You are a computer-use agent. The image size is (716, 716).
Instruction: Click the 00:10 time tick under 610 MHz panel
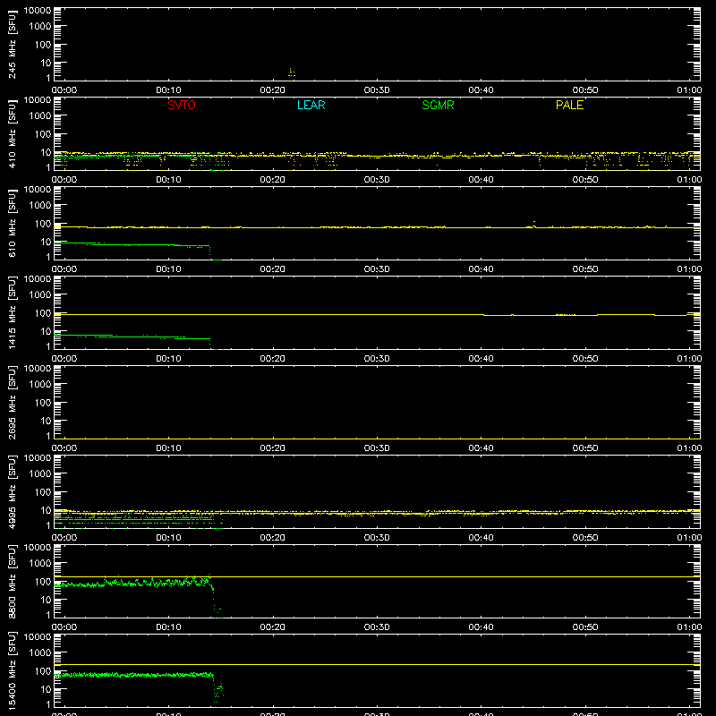coord(168,269)
